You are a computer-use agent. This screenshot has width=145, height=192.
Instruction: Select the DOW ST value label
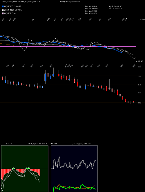(x=12, y=6)
